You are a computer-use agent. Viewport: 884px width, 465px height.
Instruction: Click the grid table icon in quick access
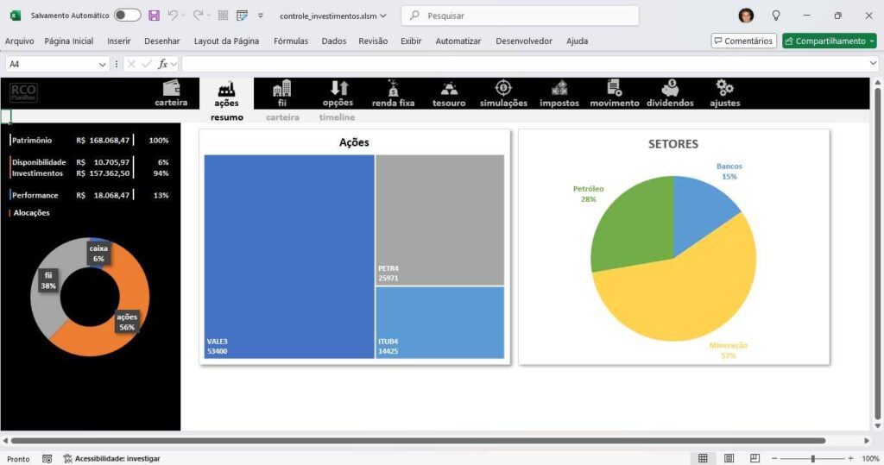[223, 16]
